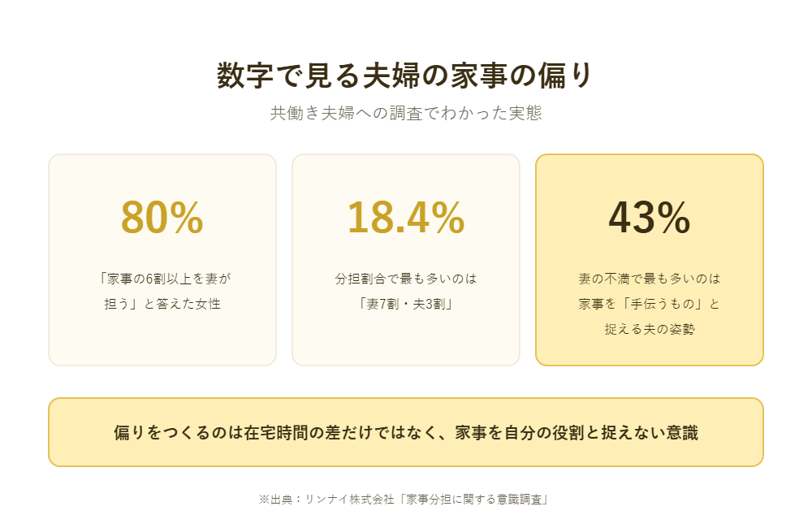The image size is (812, 528).
Task: Select the 18.4% statistic number
Action: [405, 218]
